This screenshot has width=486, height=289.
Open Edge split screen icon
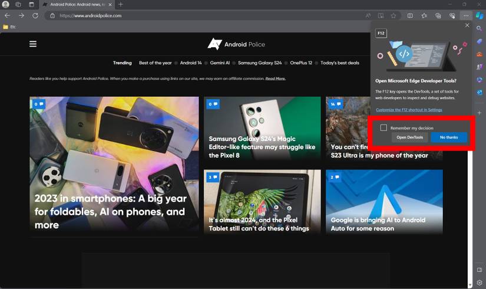click(410, 15)
